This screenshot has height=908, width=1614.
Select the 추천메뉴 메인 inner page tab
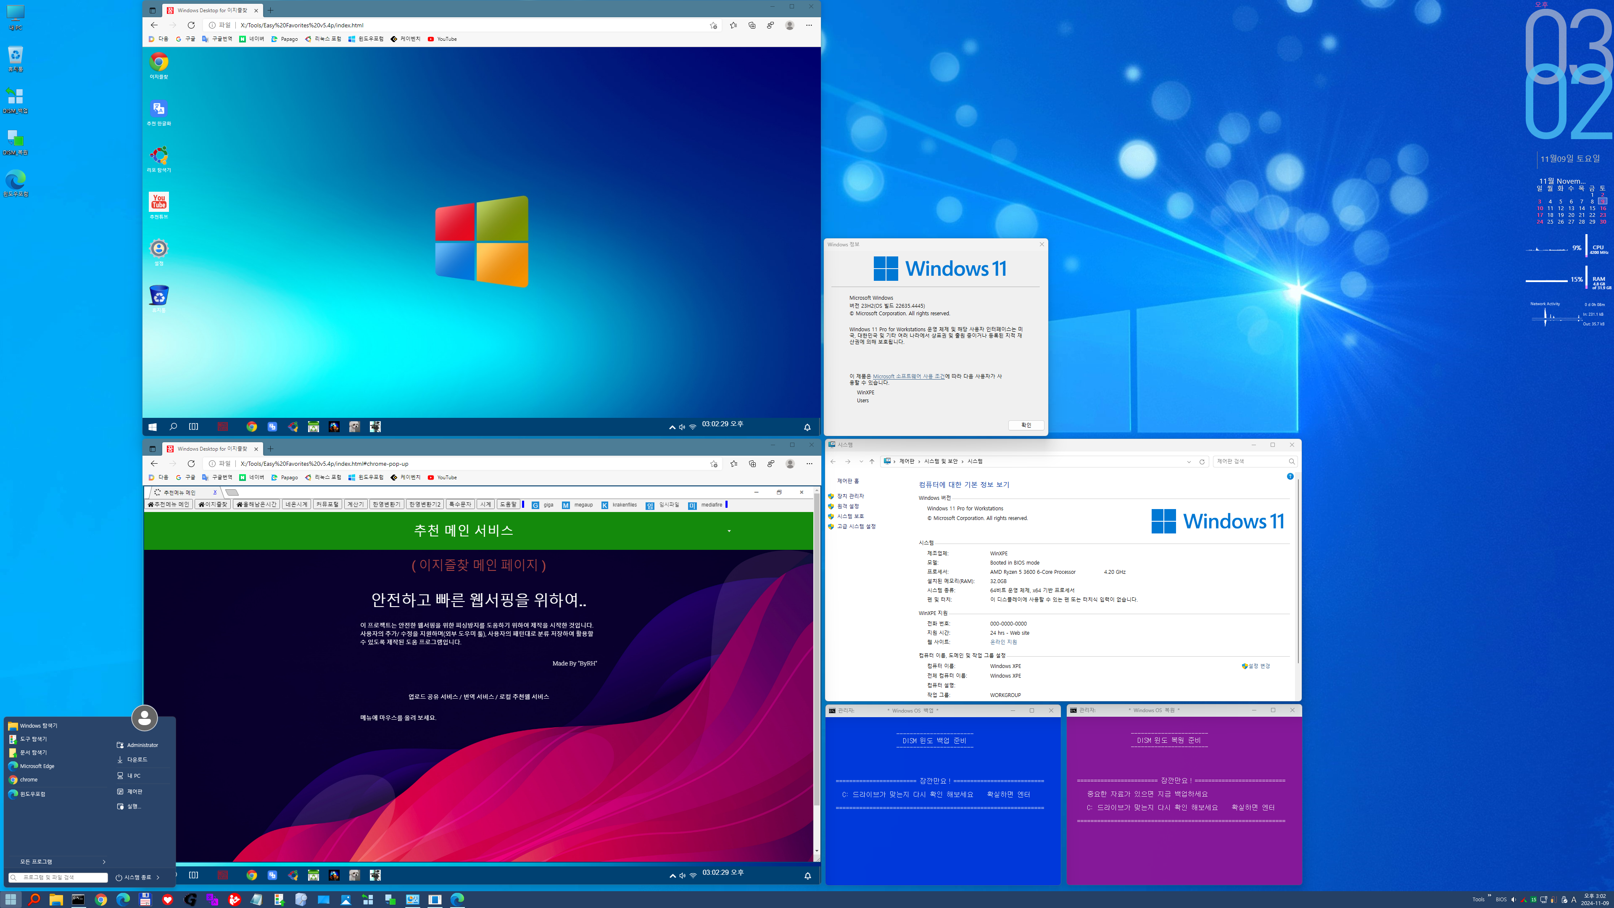[x=185, y=493]
